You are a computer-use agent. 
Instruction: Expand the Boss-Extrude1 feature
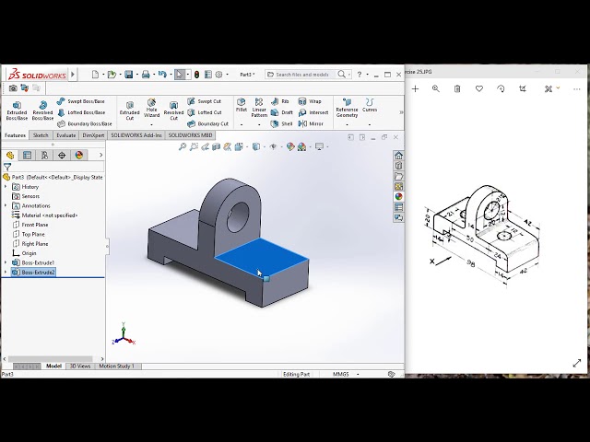click(6, 262)
